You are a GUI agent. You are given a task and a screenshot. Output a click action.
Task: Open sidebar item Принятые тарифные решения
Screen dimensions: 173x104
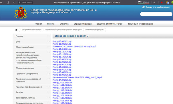(29, 87)
